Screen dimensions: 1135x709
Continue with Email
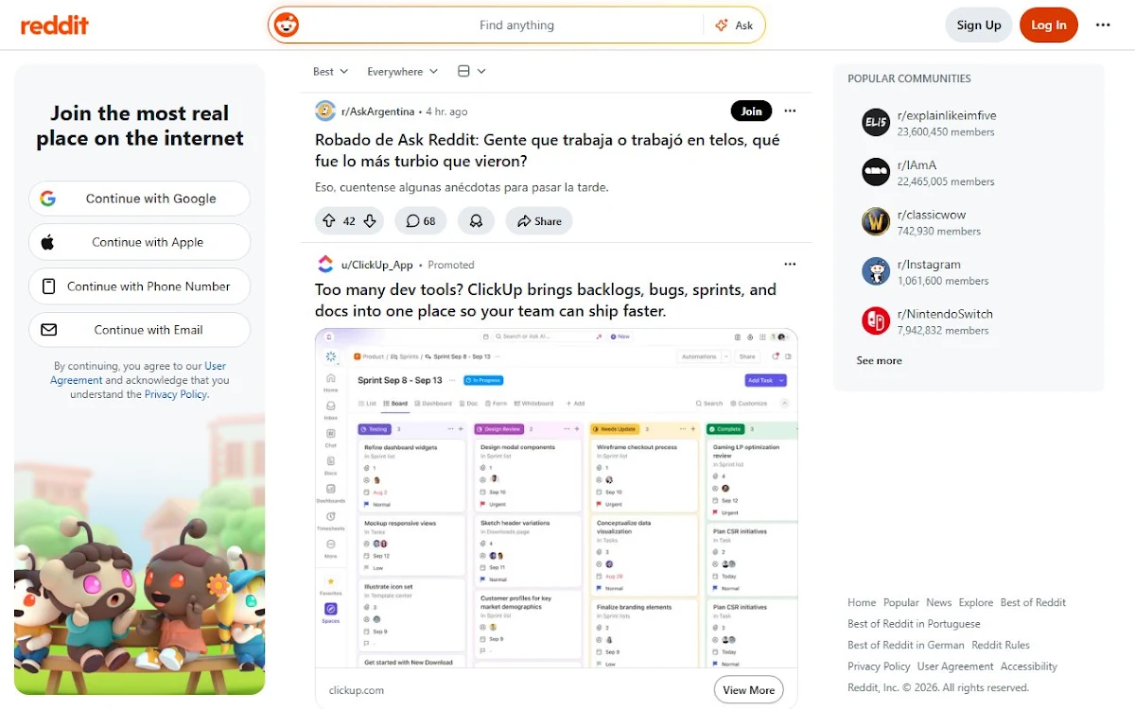point(140,330)
